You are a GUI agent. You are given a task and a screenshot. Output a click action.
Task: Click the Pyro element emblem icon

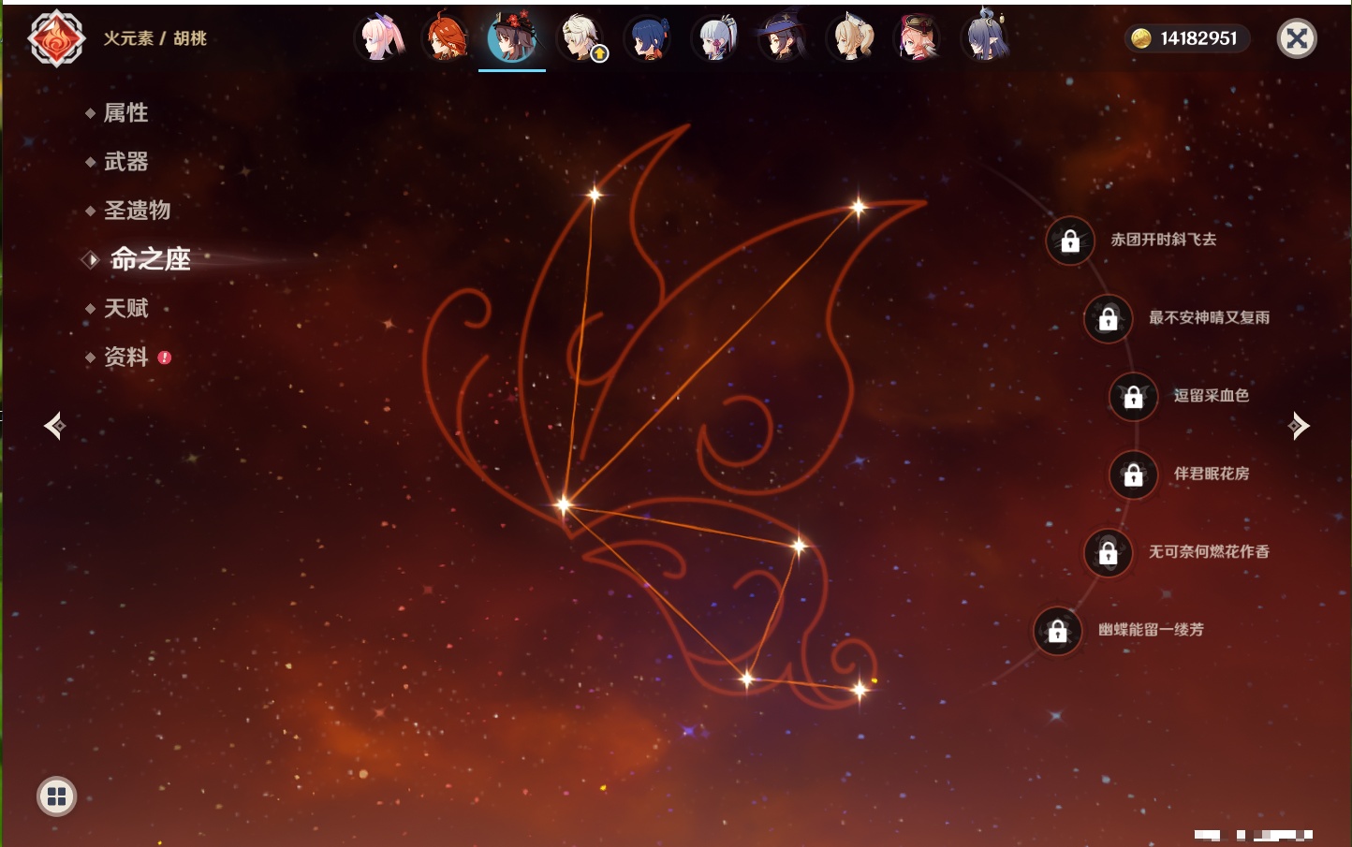(56, 38)
